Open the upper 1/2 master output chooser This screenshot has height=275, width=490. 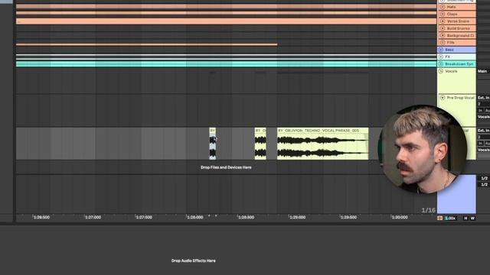click(484, 178)
